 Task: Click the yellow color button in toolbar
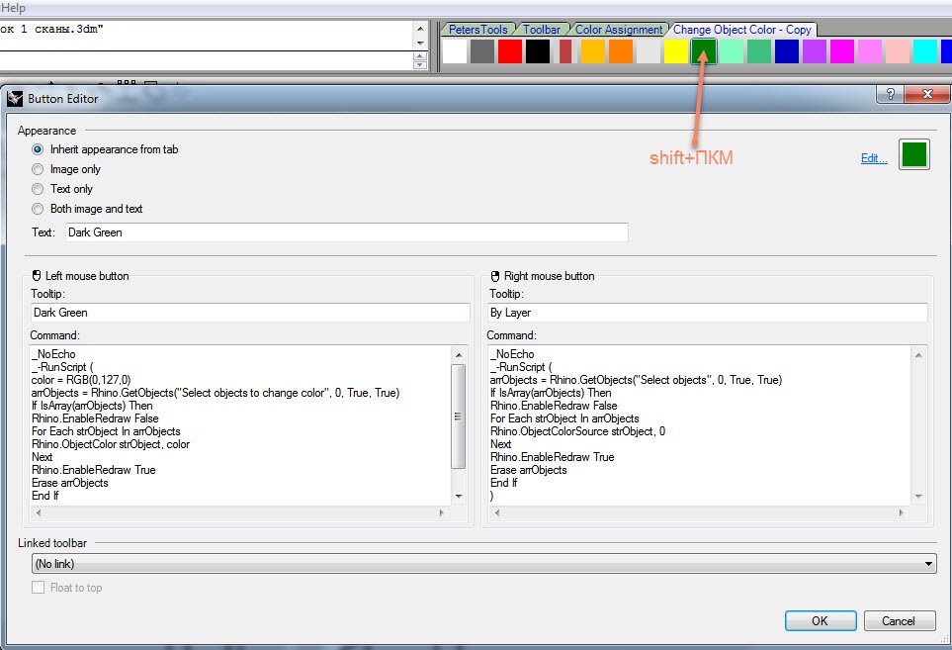tap(676, 51)
